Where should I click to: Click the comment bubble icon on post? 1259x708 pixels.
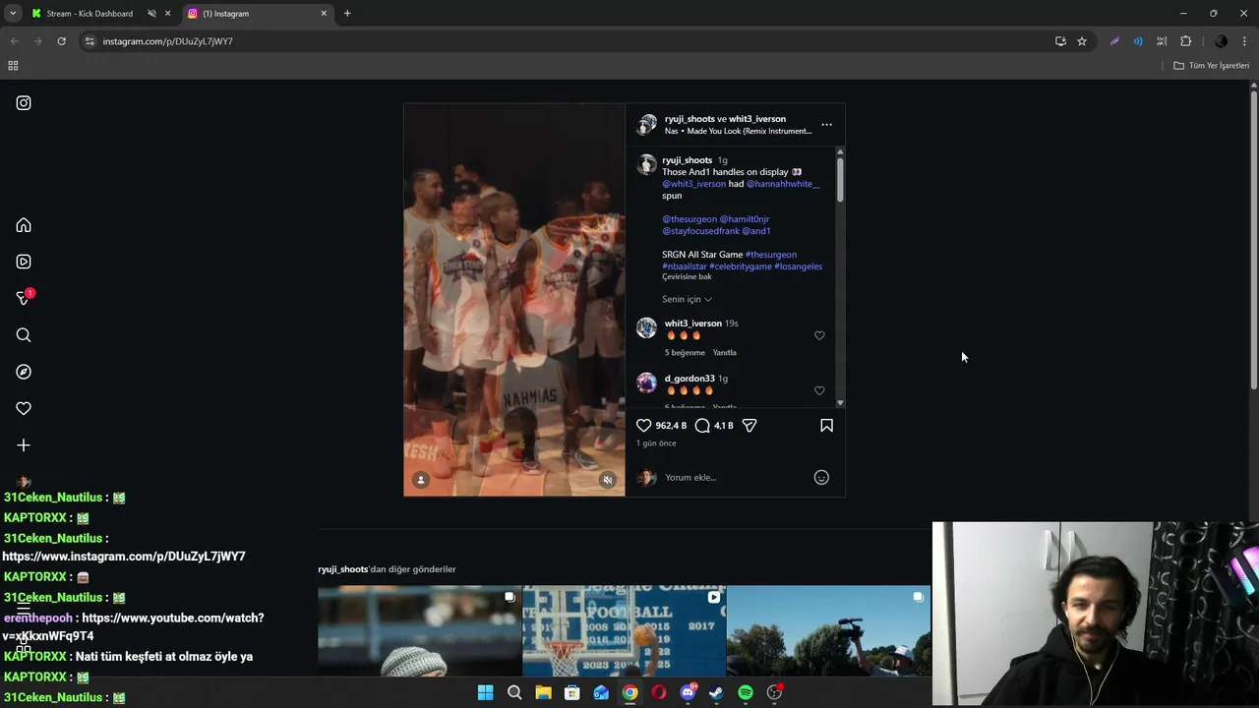[702, 426]
